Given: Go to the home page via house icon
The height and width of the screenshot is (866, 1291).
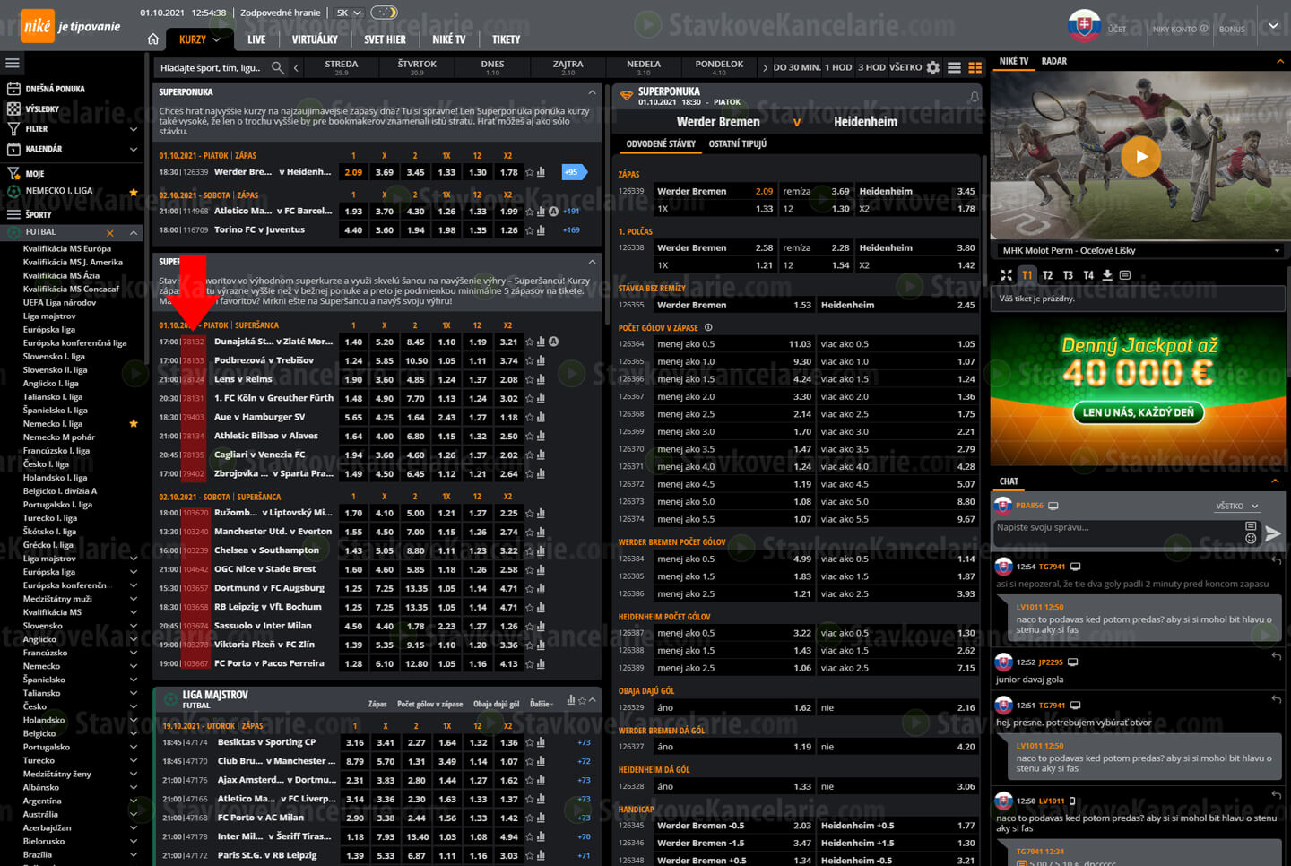Looking at the screenshot, I should point(153,39).
